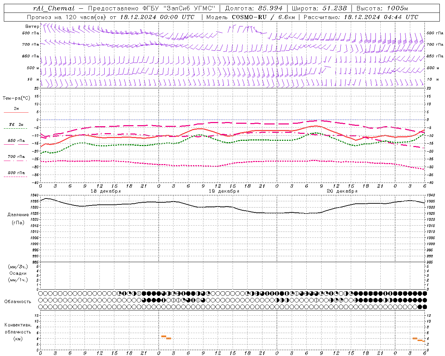This screenshot has width=445, height=356.
Task: Click the '1040' value on left pressure axis
Action: (x=34, y=195)
